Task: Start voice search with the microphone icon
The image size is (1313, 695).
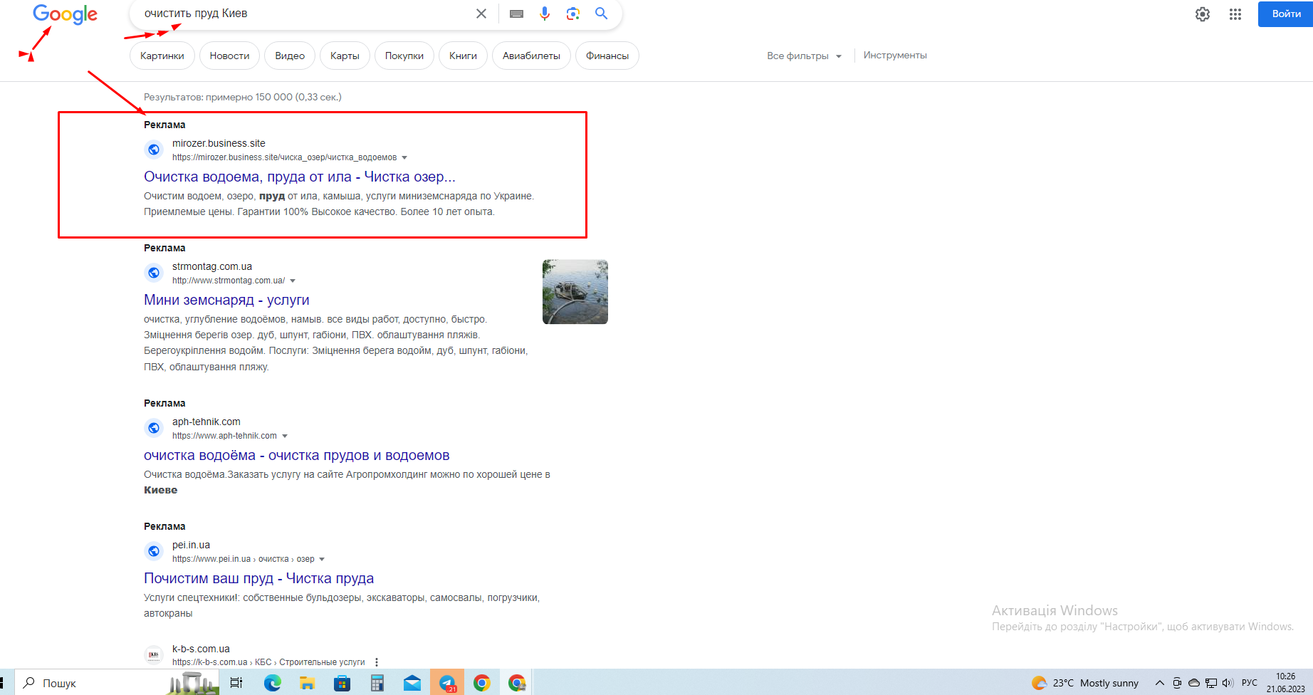Action: (x=545, y=14)
